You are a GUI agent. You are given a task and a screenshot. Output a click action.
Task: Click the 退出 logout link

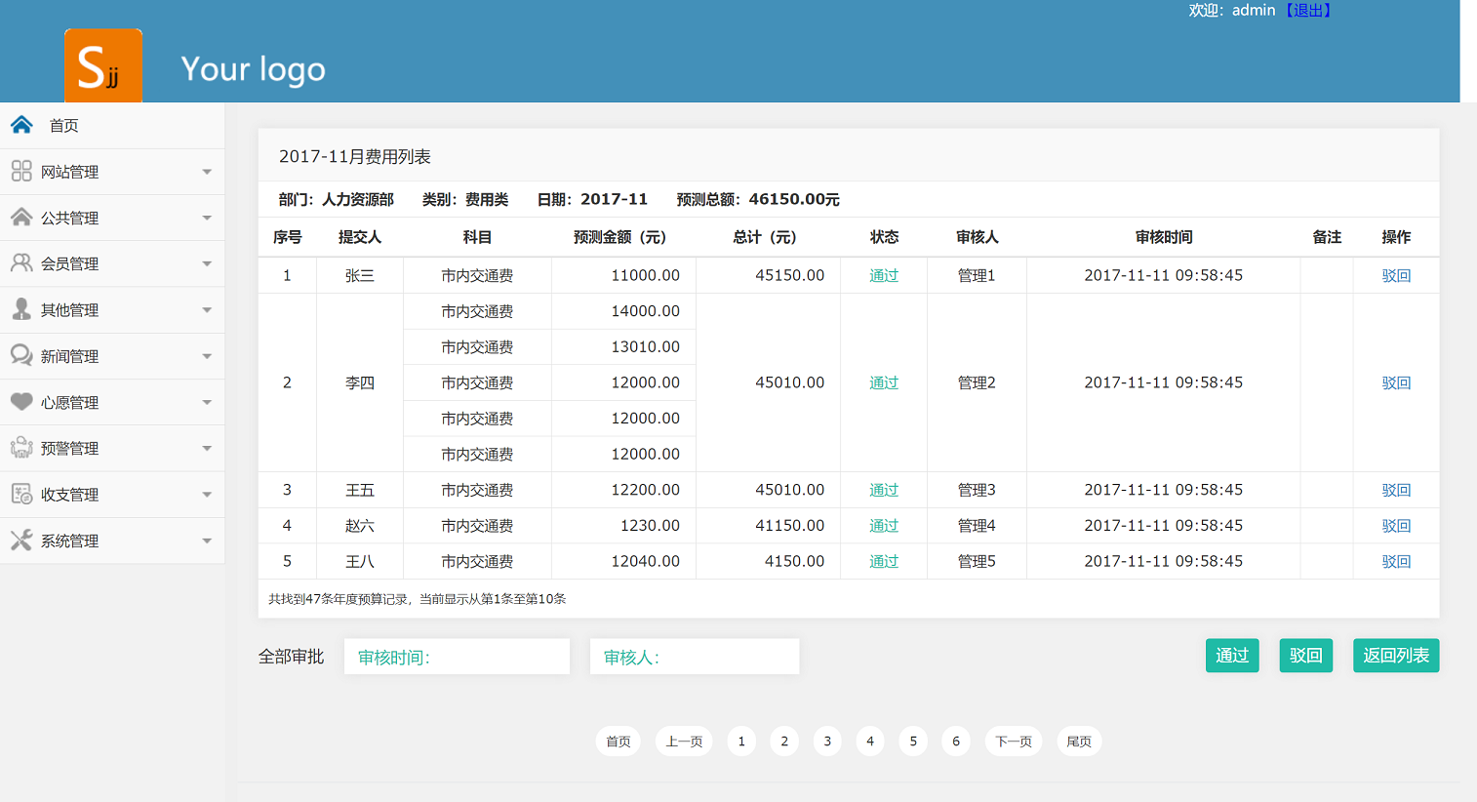pos(1308,10)
